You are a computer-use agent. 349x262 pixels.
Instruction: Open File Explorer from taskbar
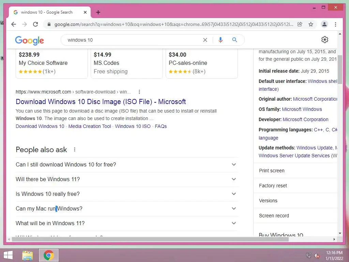pos(28,255)
